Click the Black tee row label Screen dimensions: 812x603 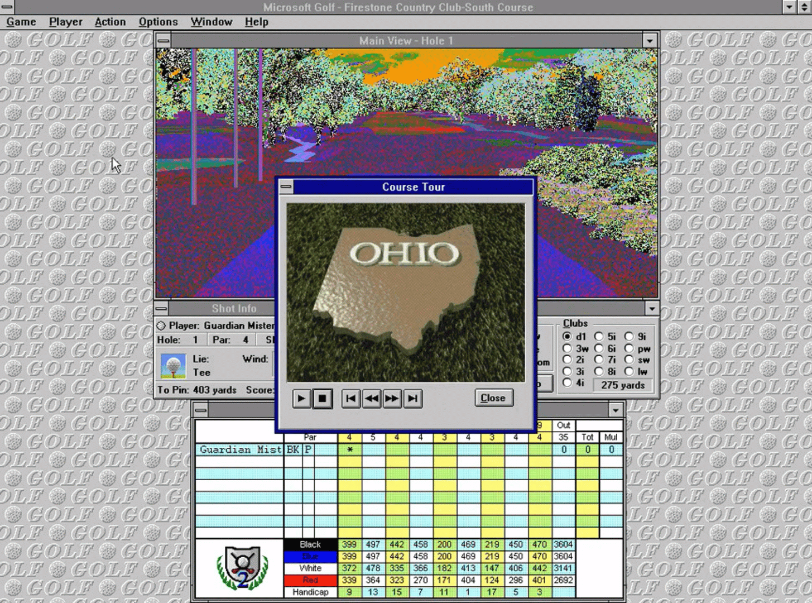(310, 544)
